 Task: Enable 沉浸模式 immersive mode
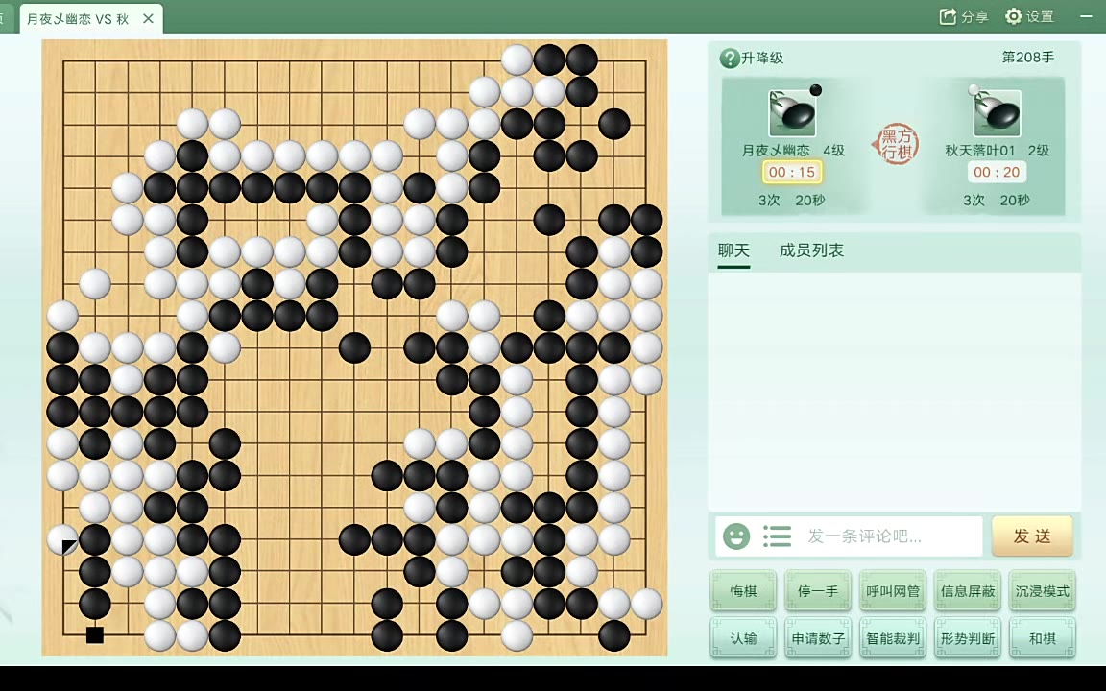[x=1043, y=591]
